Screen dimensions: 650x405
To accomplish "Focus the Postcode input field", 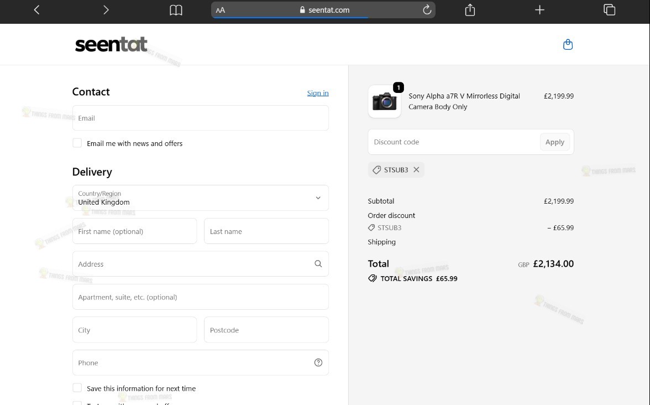I will [x=266, y=330].
